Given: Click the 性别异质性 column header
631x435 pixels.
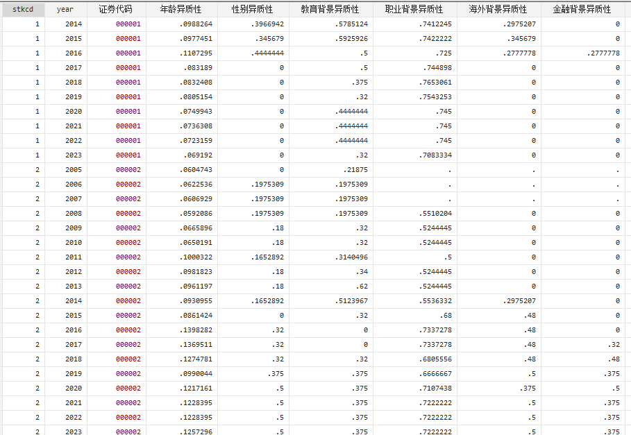Looking at the screenshot, I should point(252,10).
